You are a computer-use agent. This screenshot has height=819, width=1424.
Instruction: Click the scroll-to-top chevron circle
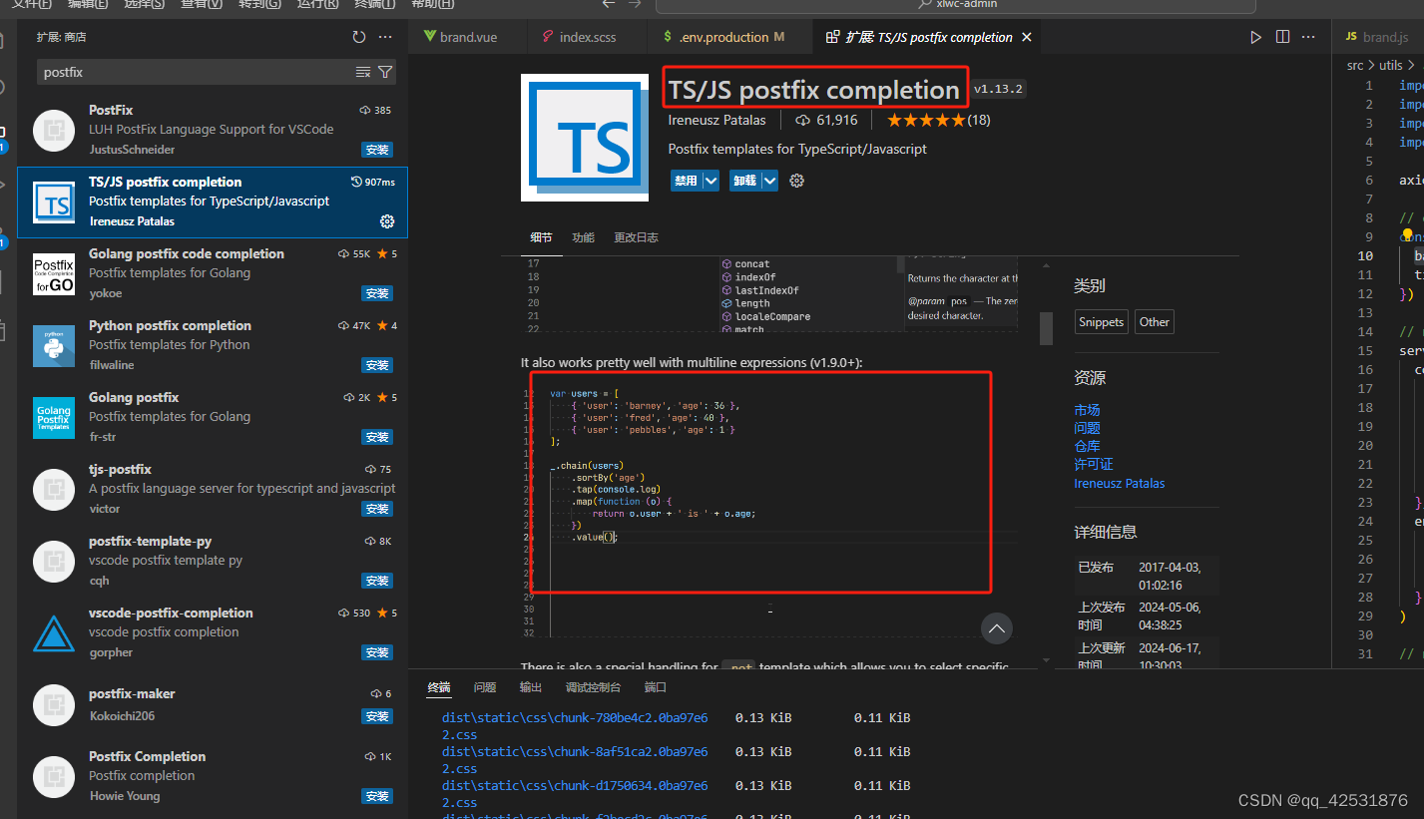(996, 628)
